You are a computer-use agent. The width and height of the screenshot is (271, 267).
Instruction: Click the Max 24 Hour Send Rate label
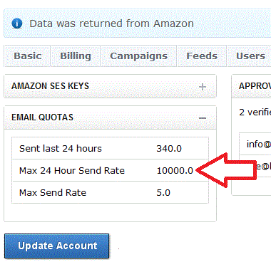coord(72,170)
